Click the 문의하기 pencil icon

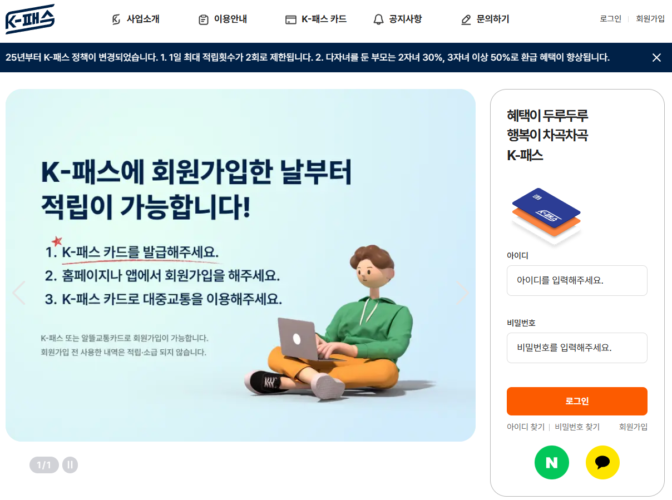[466, 19]
